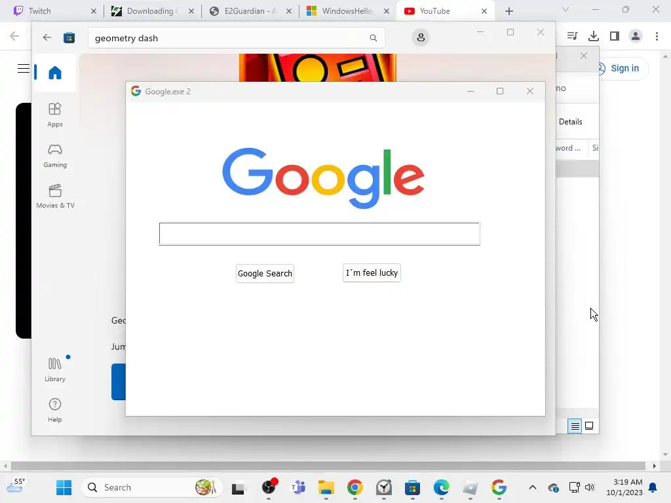Open the YouTube hamburger menu

click(23, 68)
